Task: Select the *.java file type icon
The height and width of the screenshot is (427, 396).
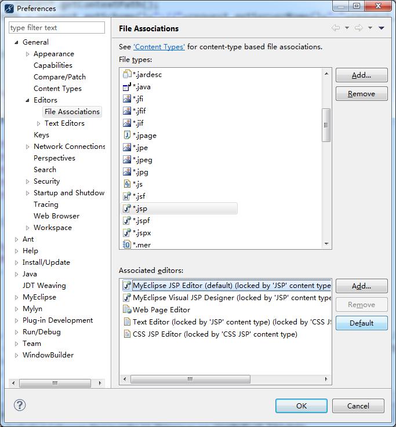Action: point(127,86)
